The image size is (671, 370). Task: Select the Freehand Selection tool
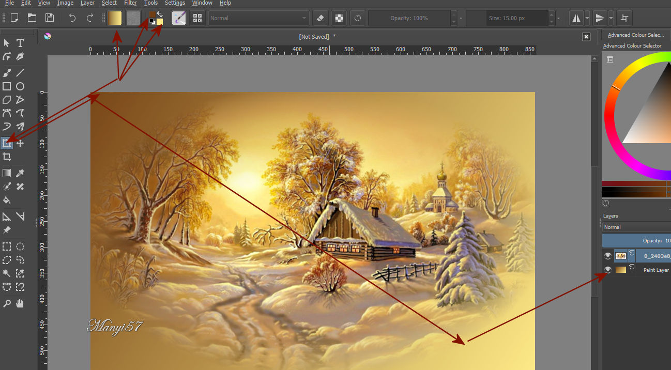pyautogui.click(x=20, y=260)
